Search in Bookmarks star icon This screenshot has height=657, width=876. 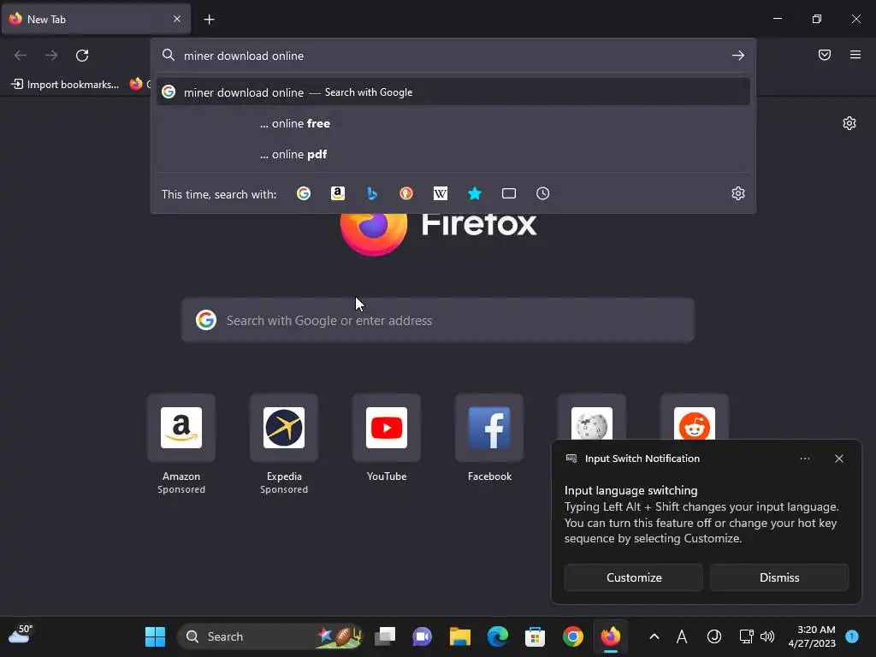coord(474,193)
